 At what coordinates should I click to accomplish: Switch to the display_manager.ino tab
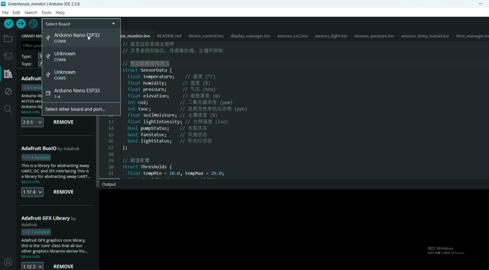(x=250, y=36)
